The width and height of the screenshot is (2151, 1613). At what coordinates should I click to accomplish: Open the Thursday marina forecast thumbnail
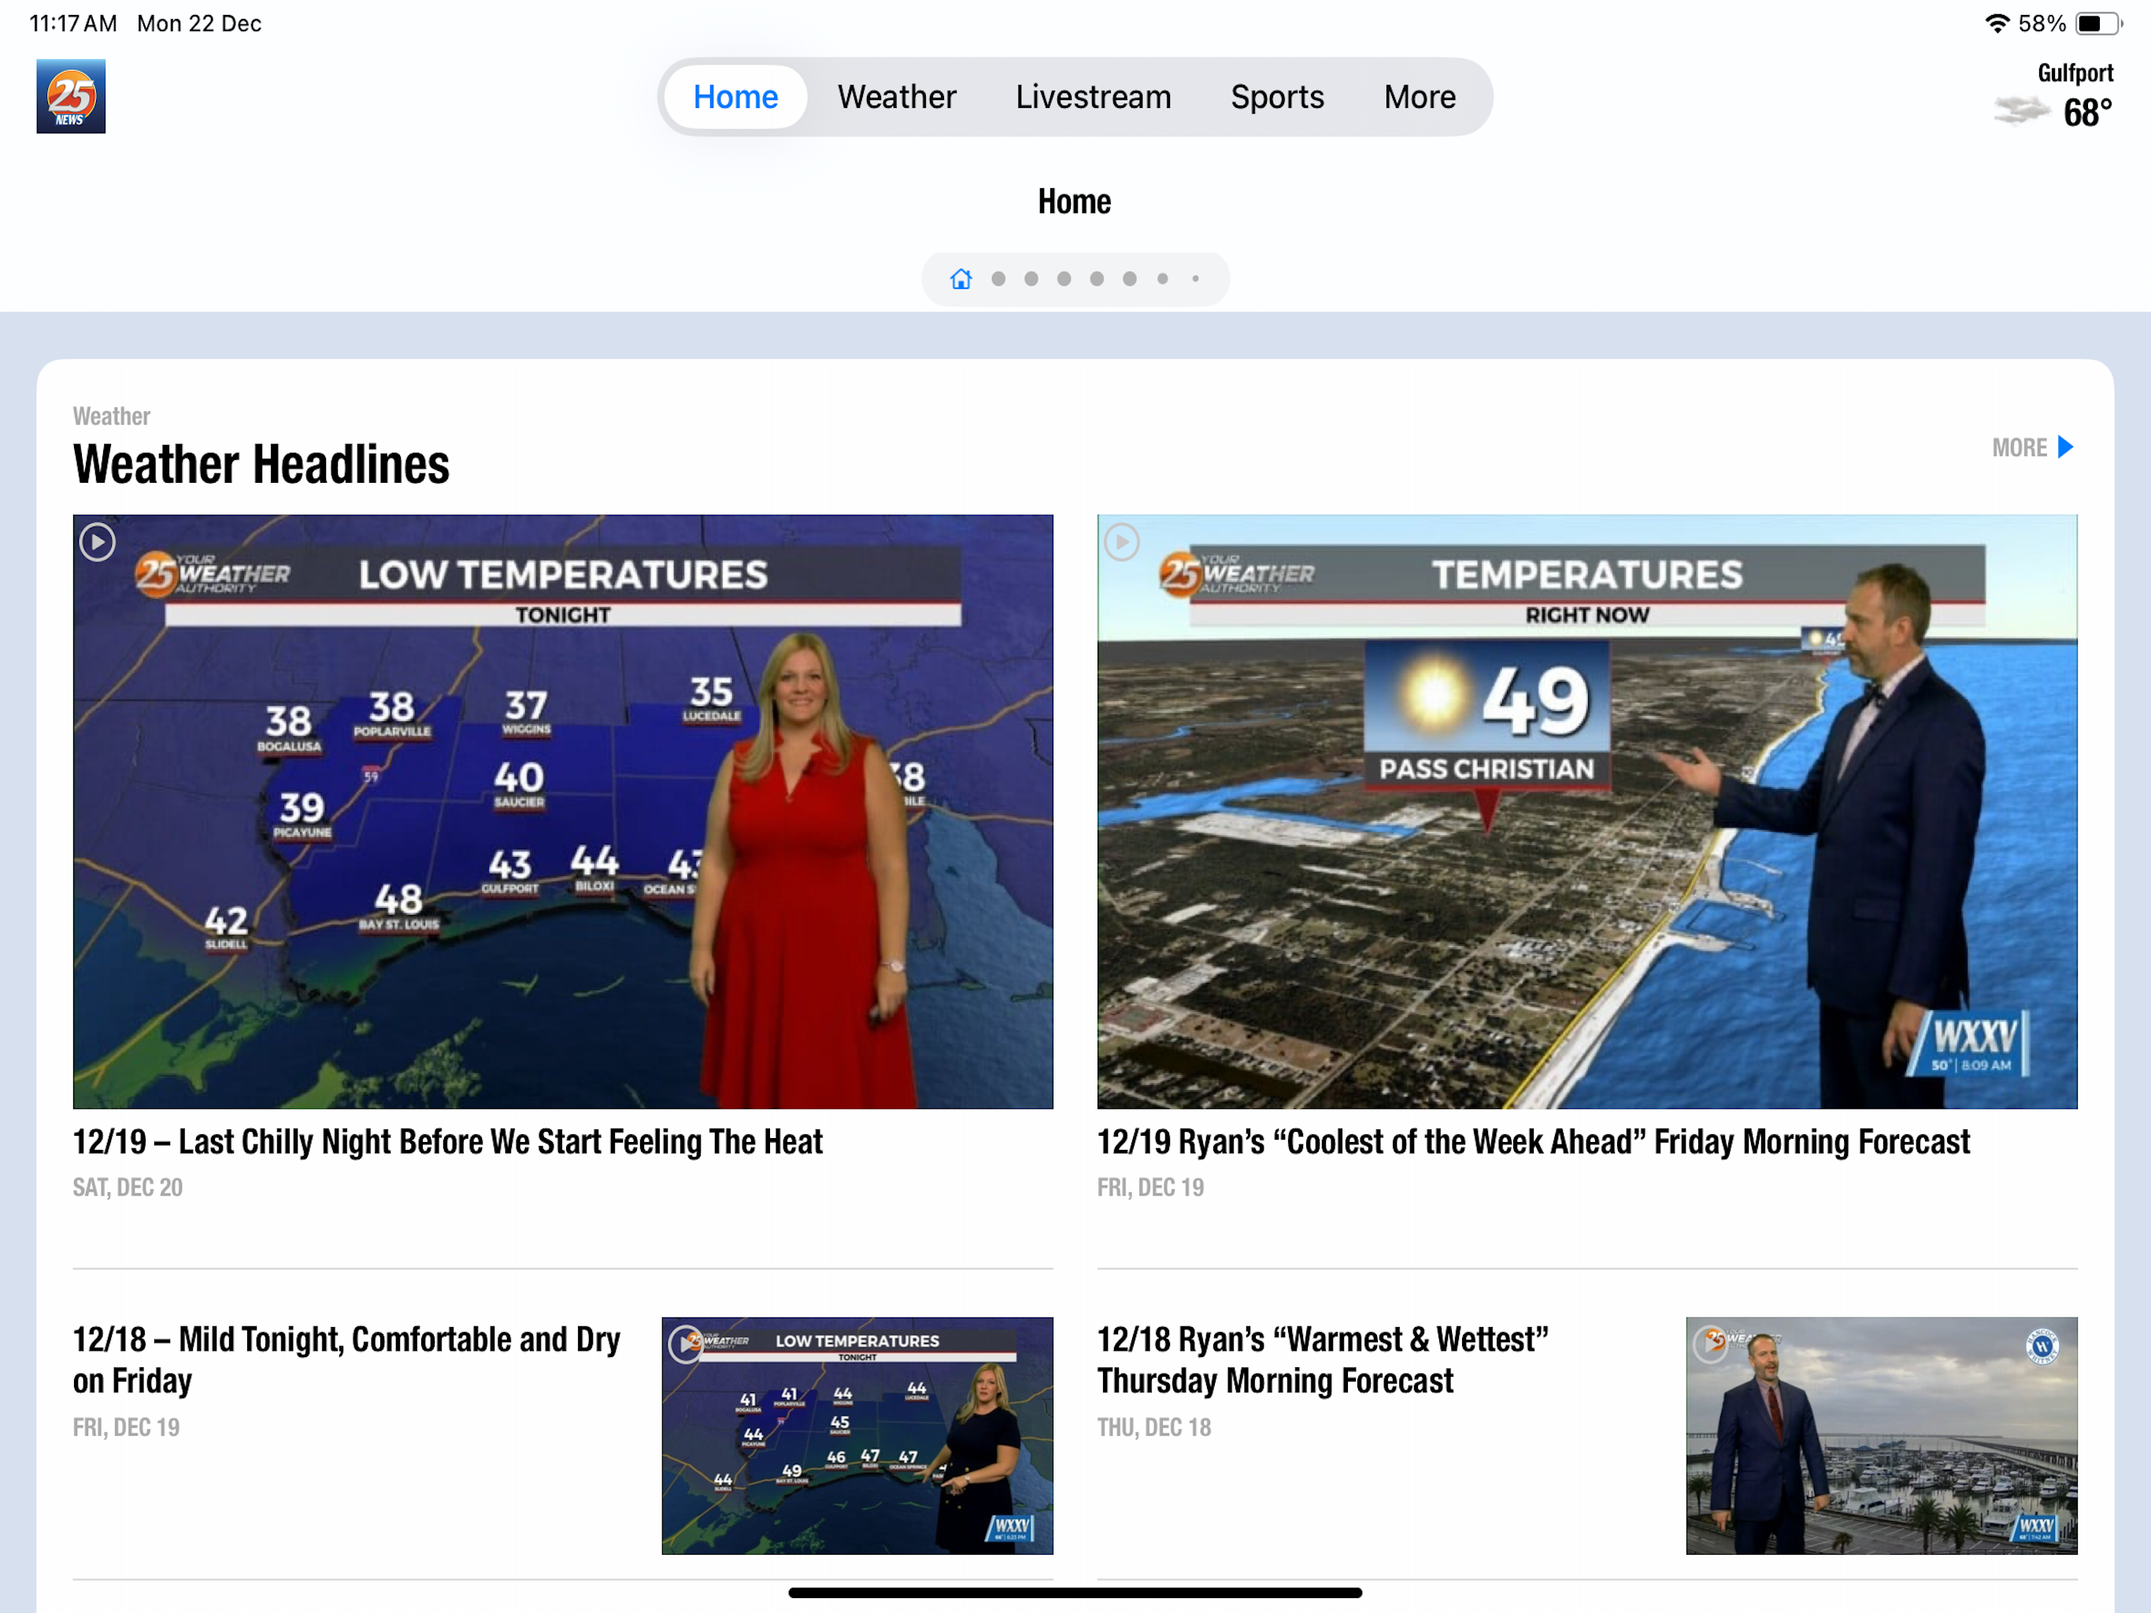click(1882, 1436)
